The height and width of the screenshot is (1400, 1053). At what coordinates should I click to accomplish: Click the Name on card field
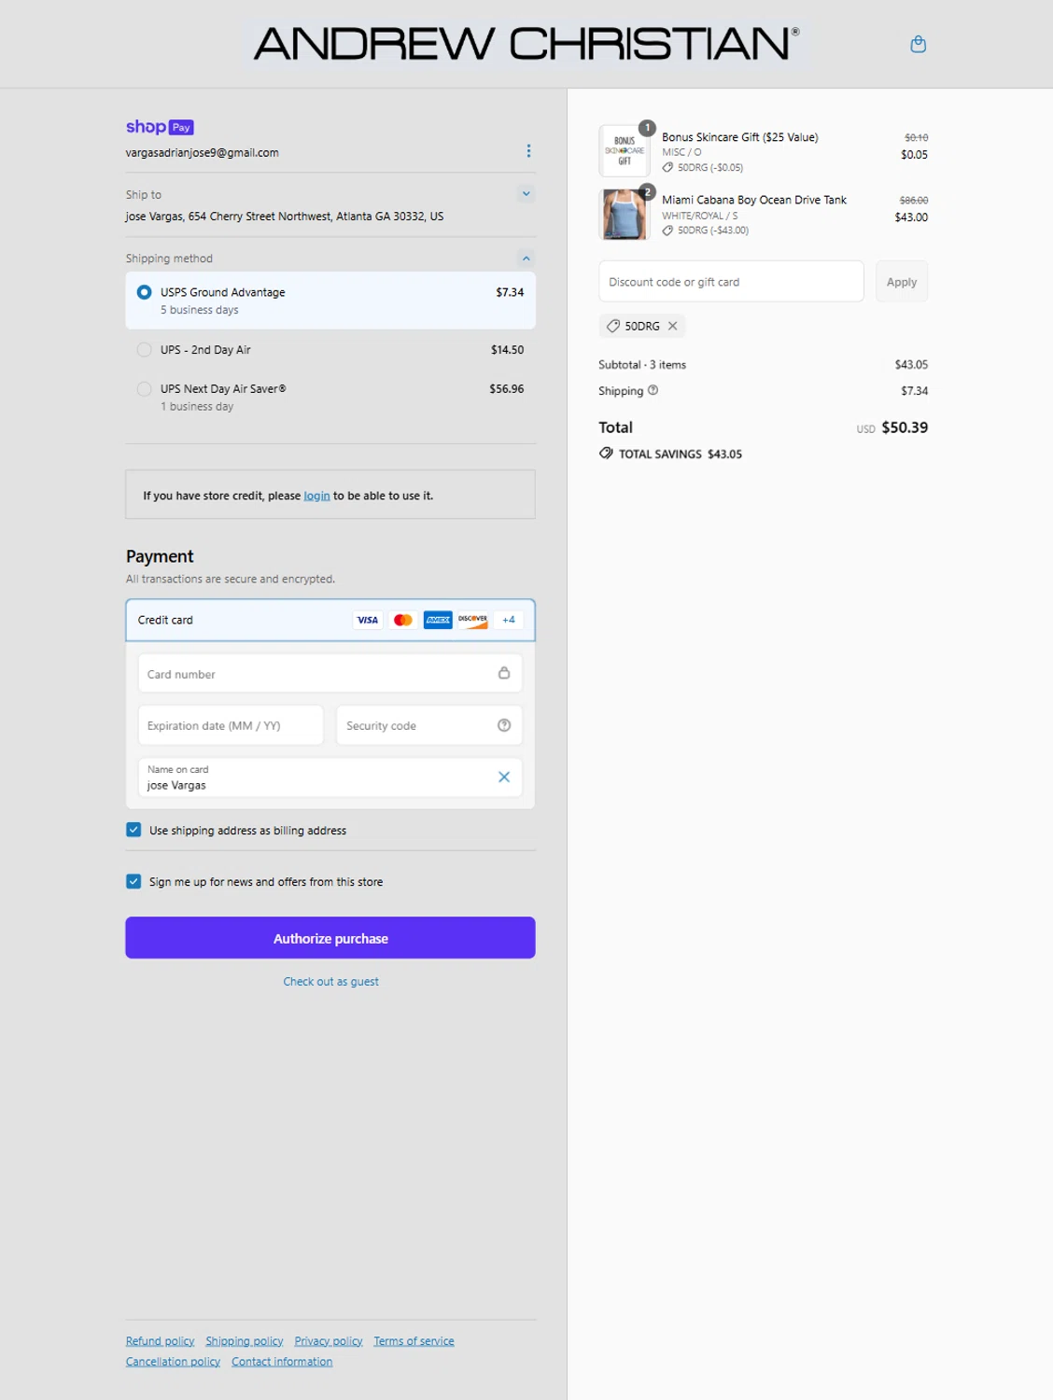coord(330,777)
